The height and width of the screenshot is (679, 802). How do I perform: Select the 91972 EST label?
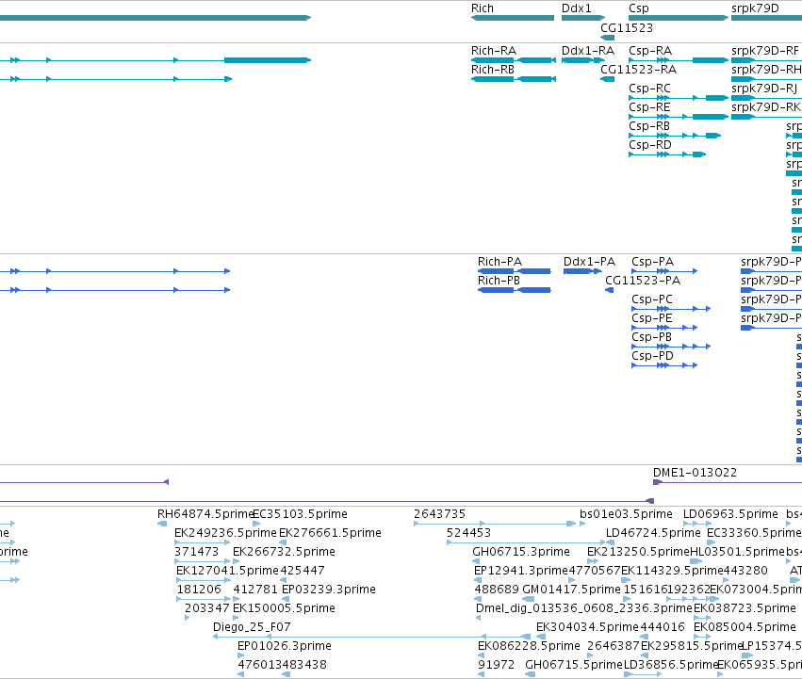pyautogui.click(x=496, y=665)
